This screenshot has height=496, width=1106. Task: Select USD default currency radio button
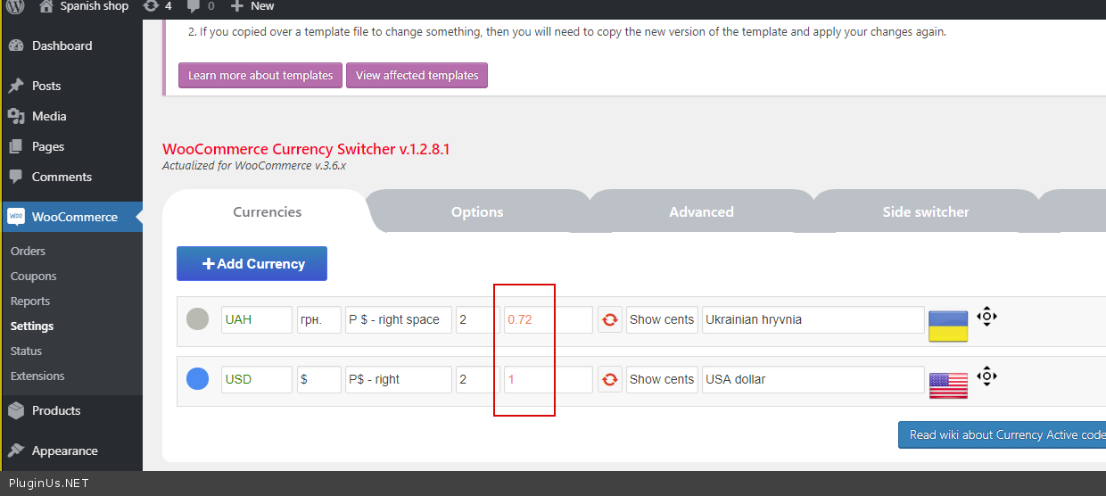tap(197, 379)
